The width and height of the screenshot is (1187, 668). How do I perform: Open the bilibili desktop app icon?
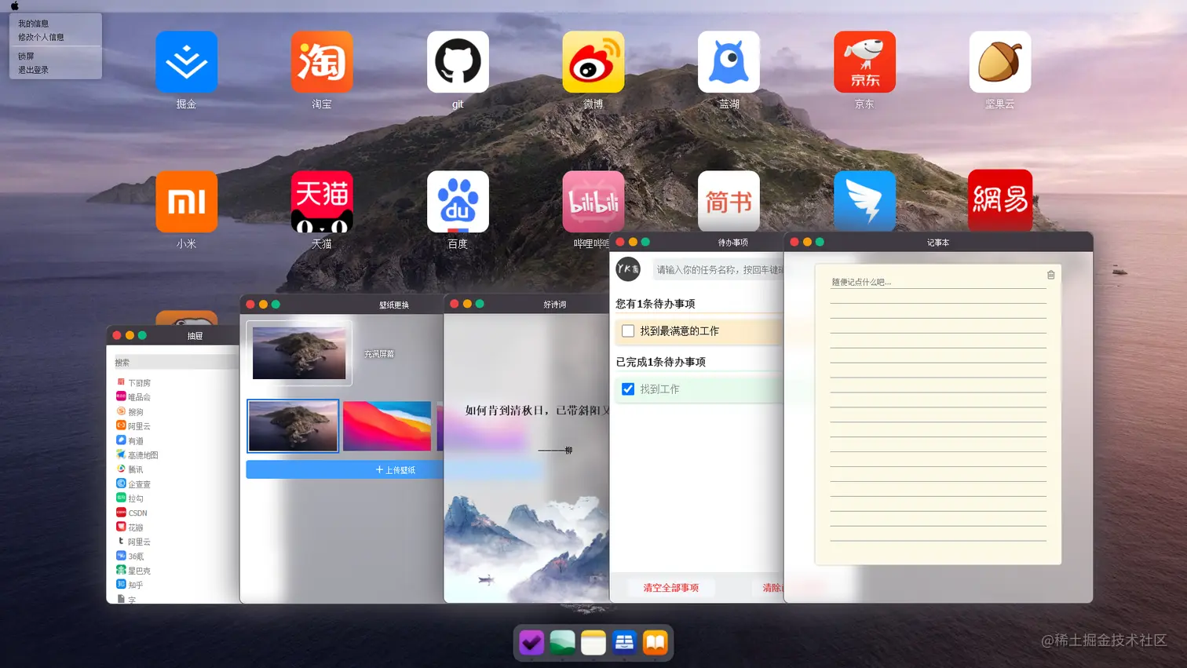(x=593, y=202)
